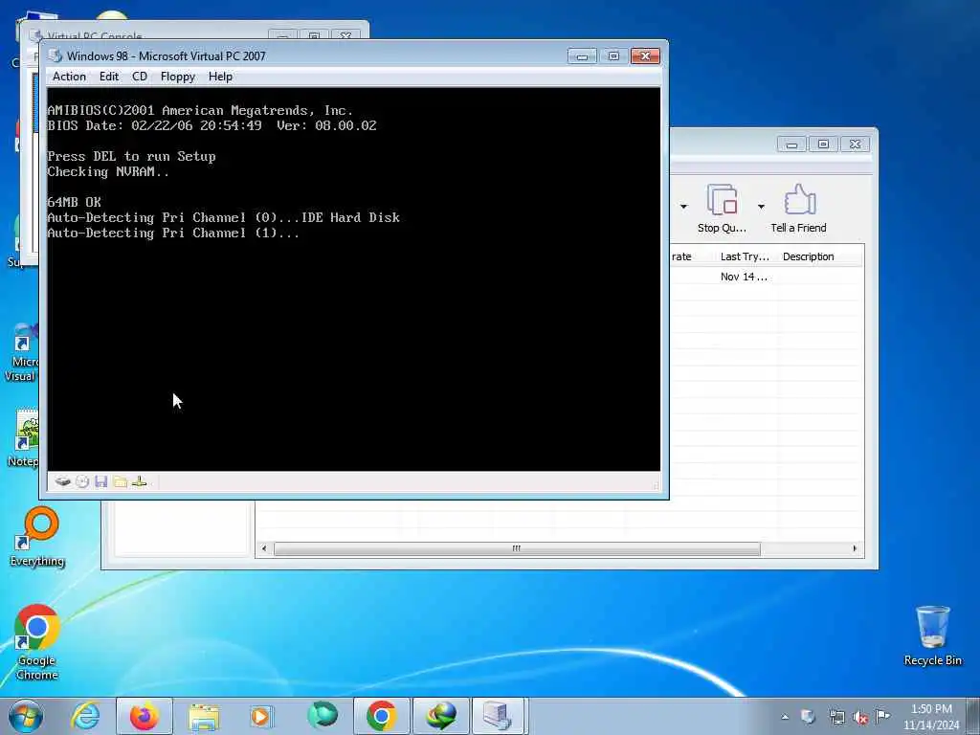Minimize the Windows 98 Virtual PC window
This screenshot has height=735, width=980.
tap(582, 56)
